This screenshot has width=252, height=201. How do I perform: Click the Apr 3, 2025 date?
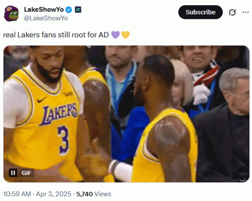tap(53, 194)
